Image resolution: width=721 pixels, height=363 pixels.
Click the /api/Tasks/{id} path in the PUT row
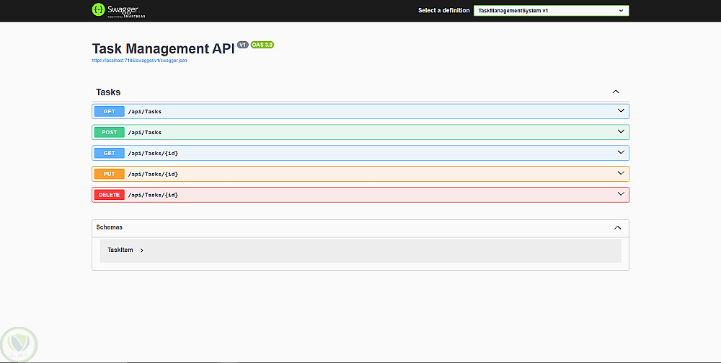pyautogui.click(x=153, y=174)
